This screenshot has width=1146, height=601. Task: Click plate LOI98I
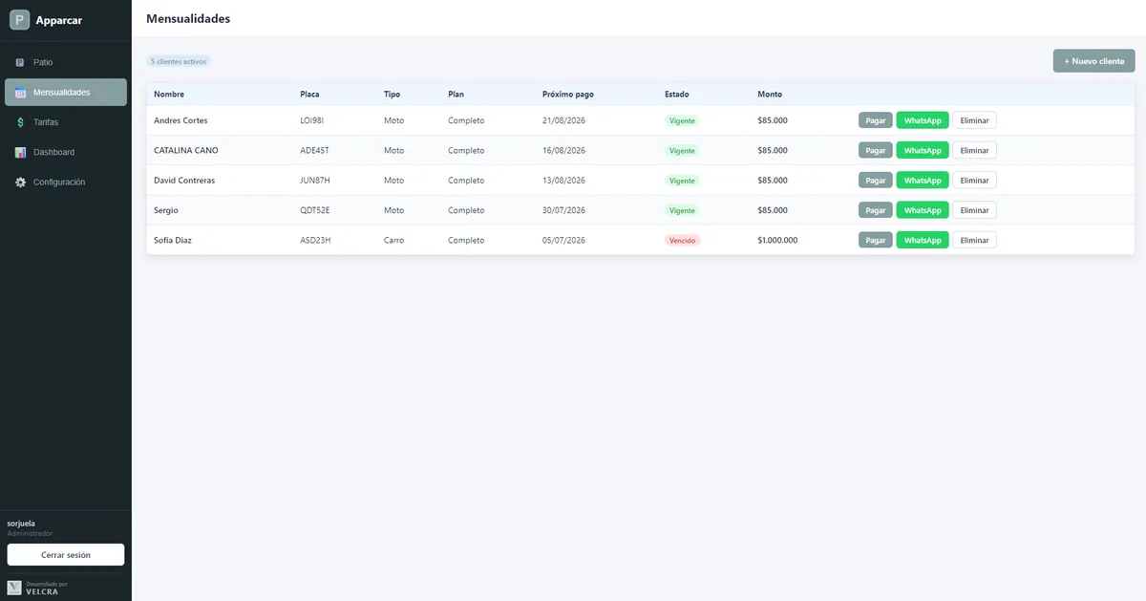click(313, 120)
